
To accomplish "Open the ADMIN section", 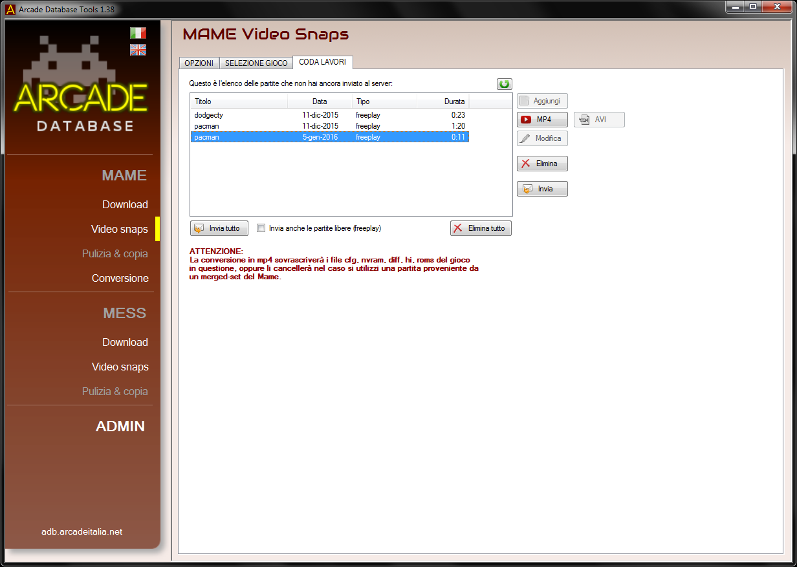I will click(x=120, y=426).
